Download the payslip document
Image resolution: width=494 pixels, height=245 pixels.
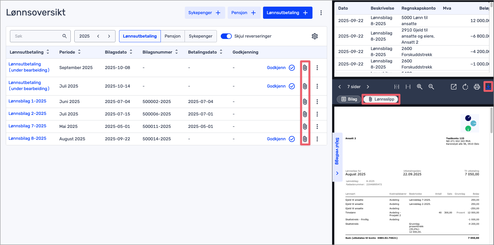(x=488, y=87)
